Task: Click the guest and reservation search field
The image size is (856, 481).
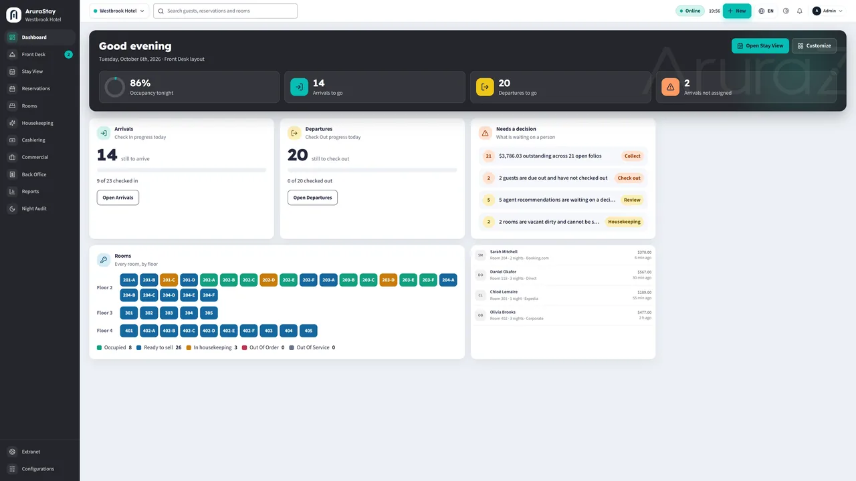Action: coord(225,11)
